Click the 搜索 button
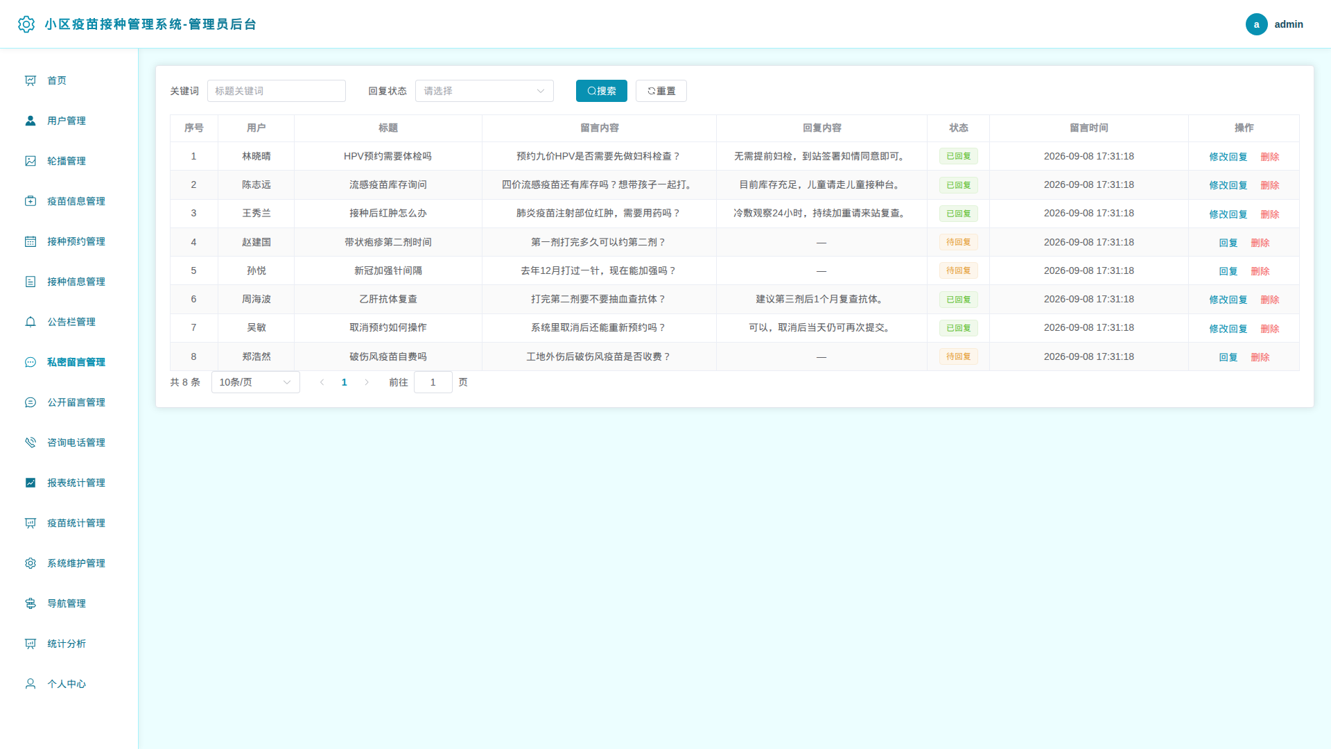1331x749 pixels. coord(602,91)
